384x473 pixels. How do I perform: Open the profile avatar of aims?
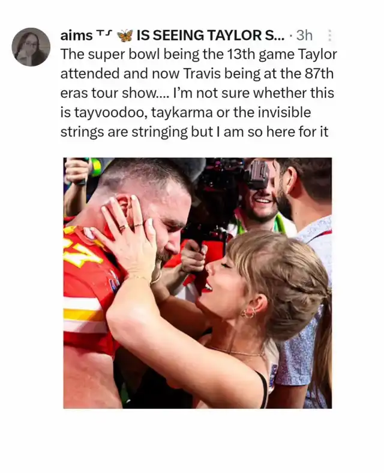tap(31, 47)
